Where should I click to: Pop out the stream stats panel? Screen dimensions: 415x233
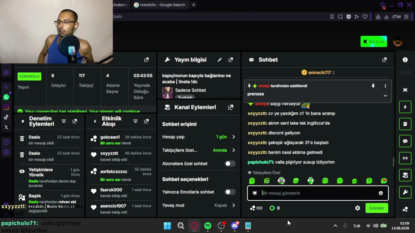pos(146,60)
